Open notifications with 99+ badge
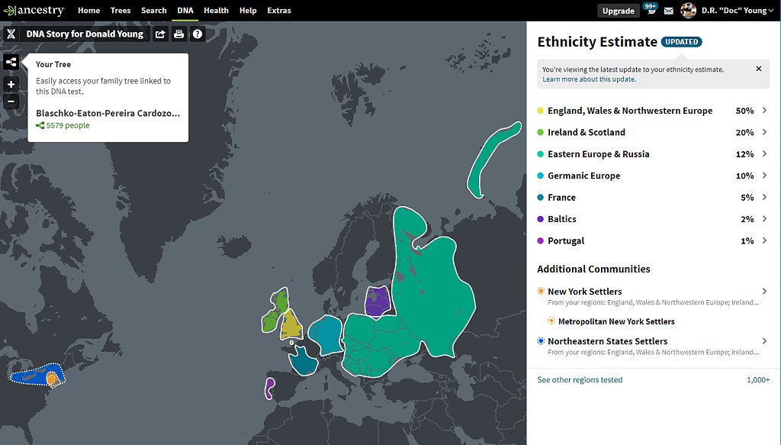 [651, 9]
